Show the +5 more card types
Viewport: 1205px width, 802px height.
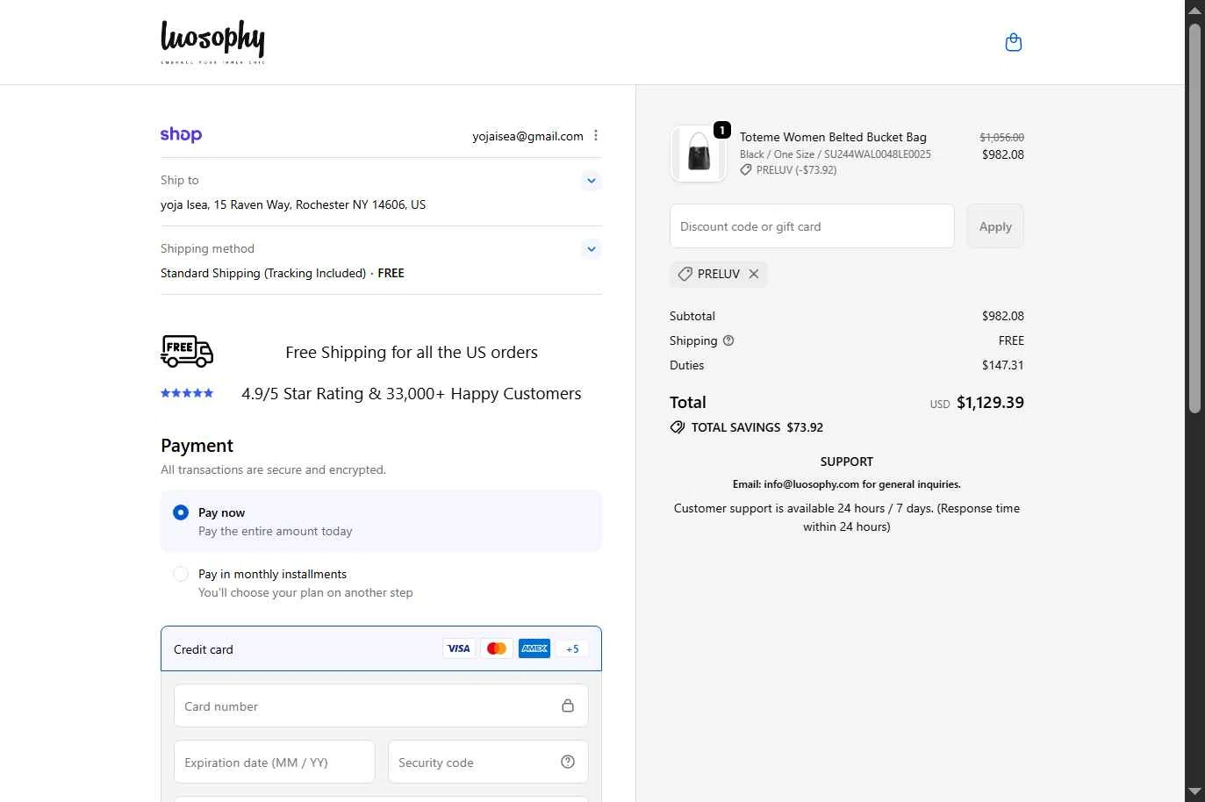pos(572,648)
